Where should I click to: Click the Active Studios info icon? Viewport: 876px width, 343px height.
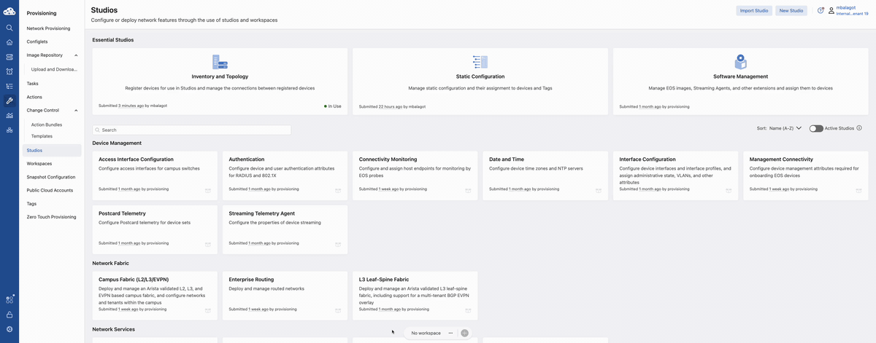(x=859, y=128)
